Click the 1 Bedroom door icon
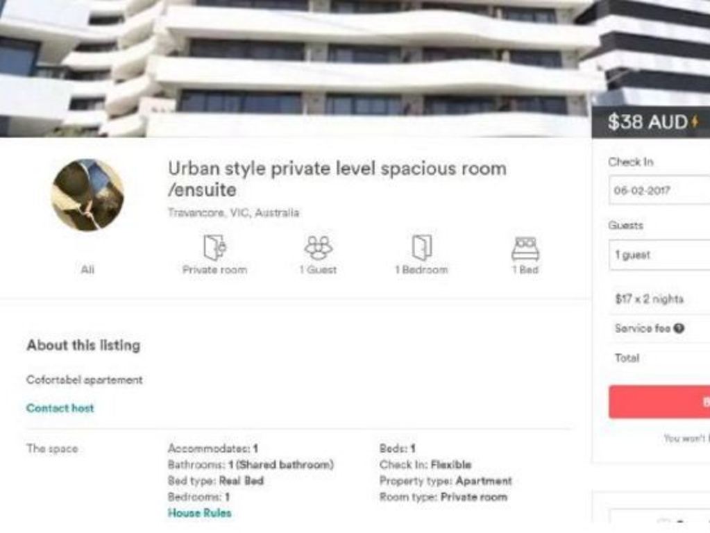The width and height of the screenshot is (710, 533). (421, 247)
